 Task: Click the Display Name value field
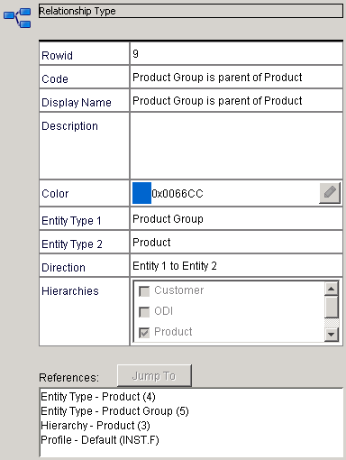click(x=236, y=101)
